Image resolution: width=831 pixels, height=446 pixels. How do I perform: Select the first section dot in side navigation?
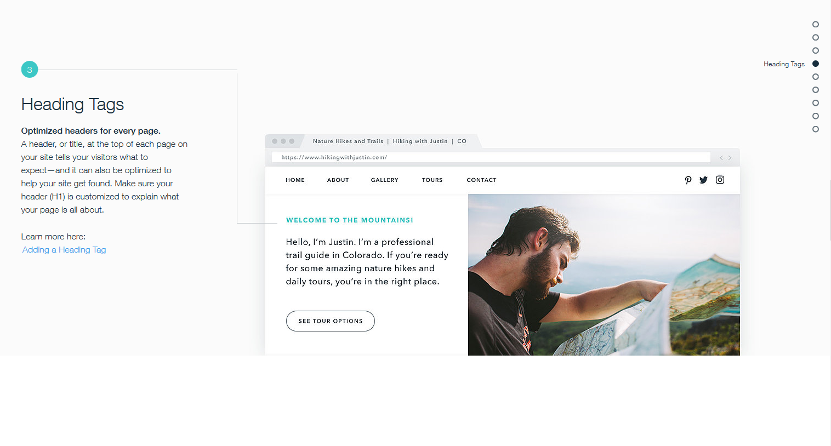816,24
